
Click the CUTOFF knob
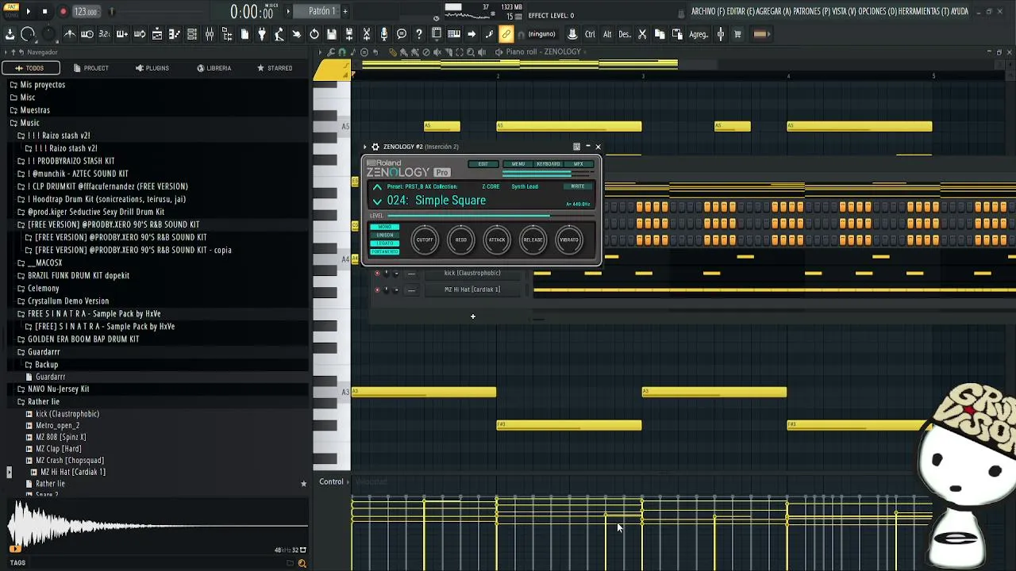[425, 240]
